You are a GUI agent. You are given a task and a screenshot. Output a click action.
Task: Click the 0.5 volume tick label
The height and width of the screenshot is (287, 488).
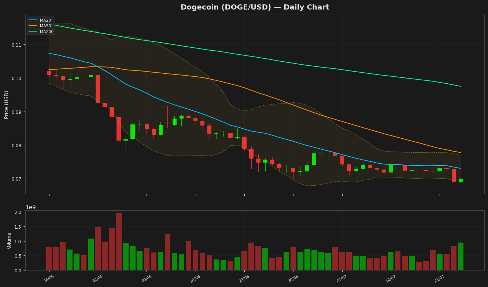[x=18, y=256]
